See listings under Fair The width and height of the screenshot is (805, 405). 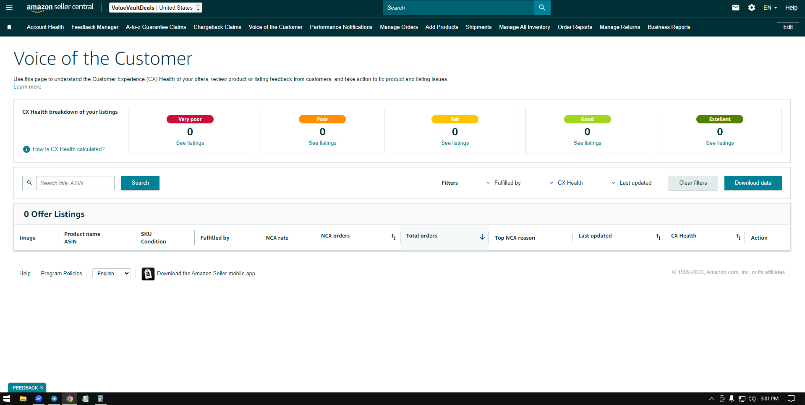pyautogui.click(x=455, y=143)
